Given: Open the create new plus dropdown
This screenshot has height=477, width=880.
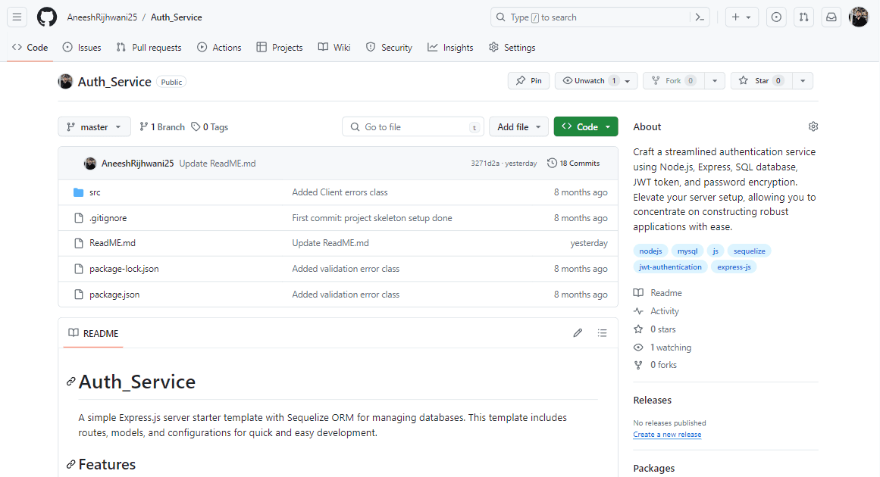Looking at the screenshot, I should (741, 17).
